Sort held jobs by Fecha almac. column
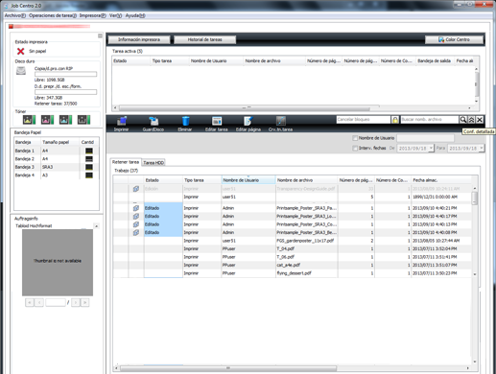Viewport: 496px width, 374px height. point(441,180)
